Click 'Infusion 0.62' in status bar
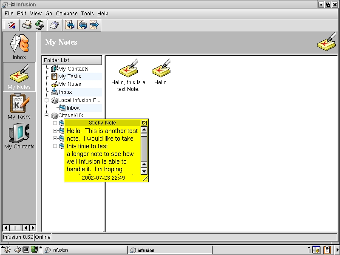 tap(18, 237)
